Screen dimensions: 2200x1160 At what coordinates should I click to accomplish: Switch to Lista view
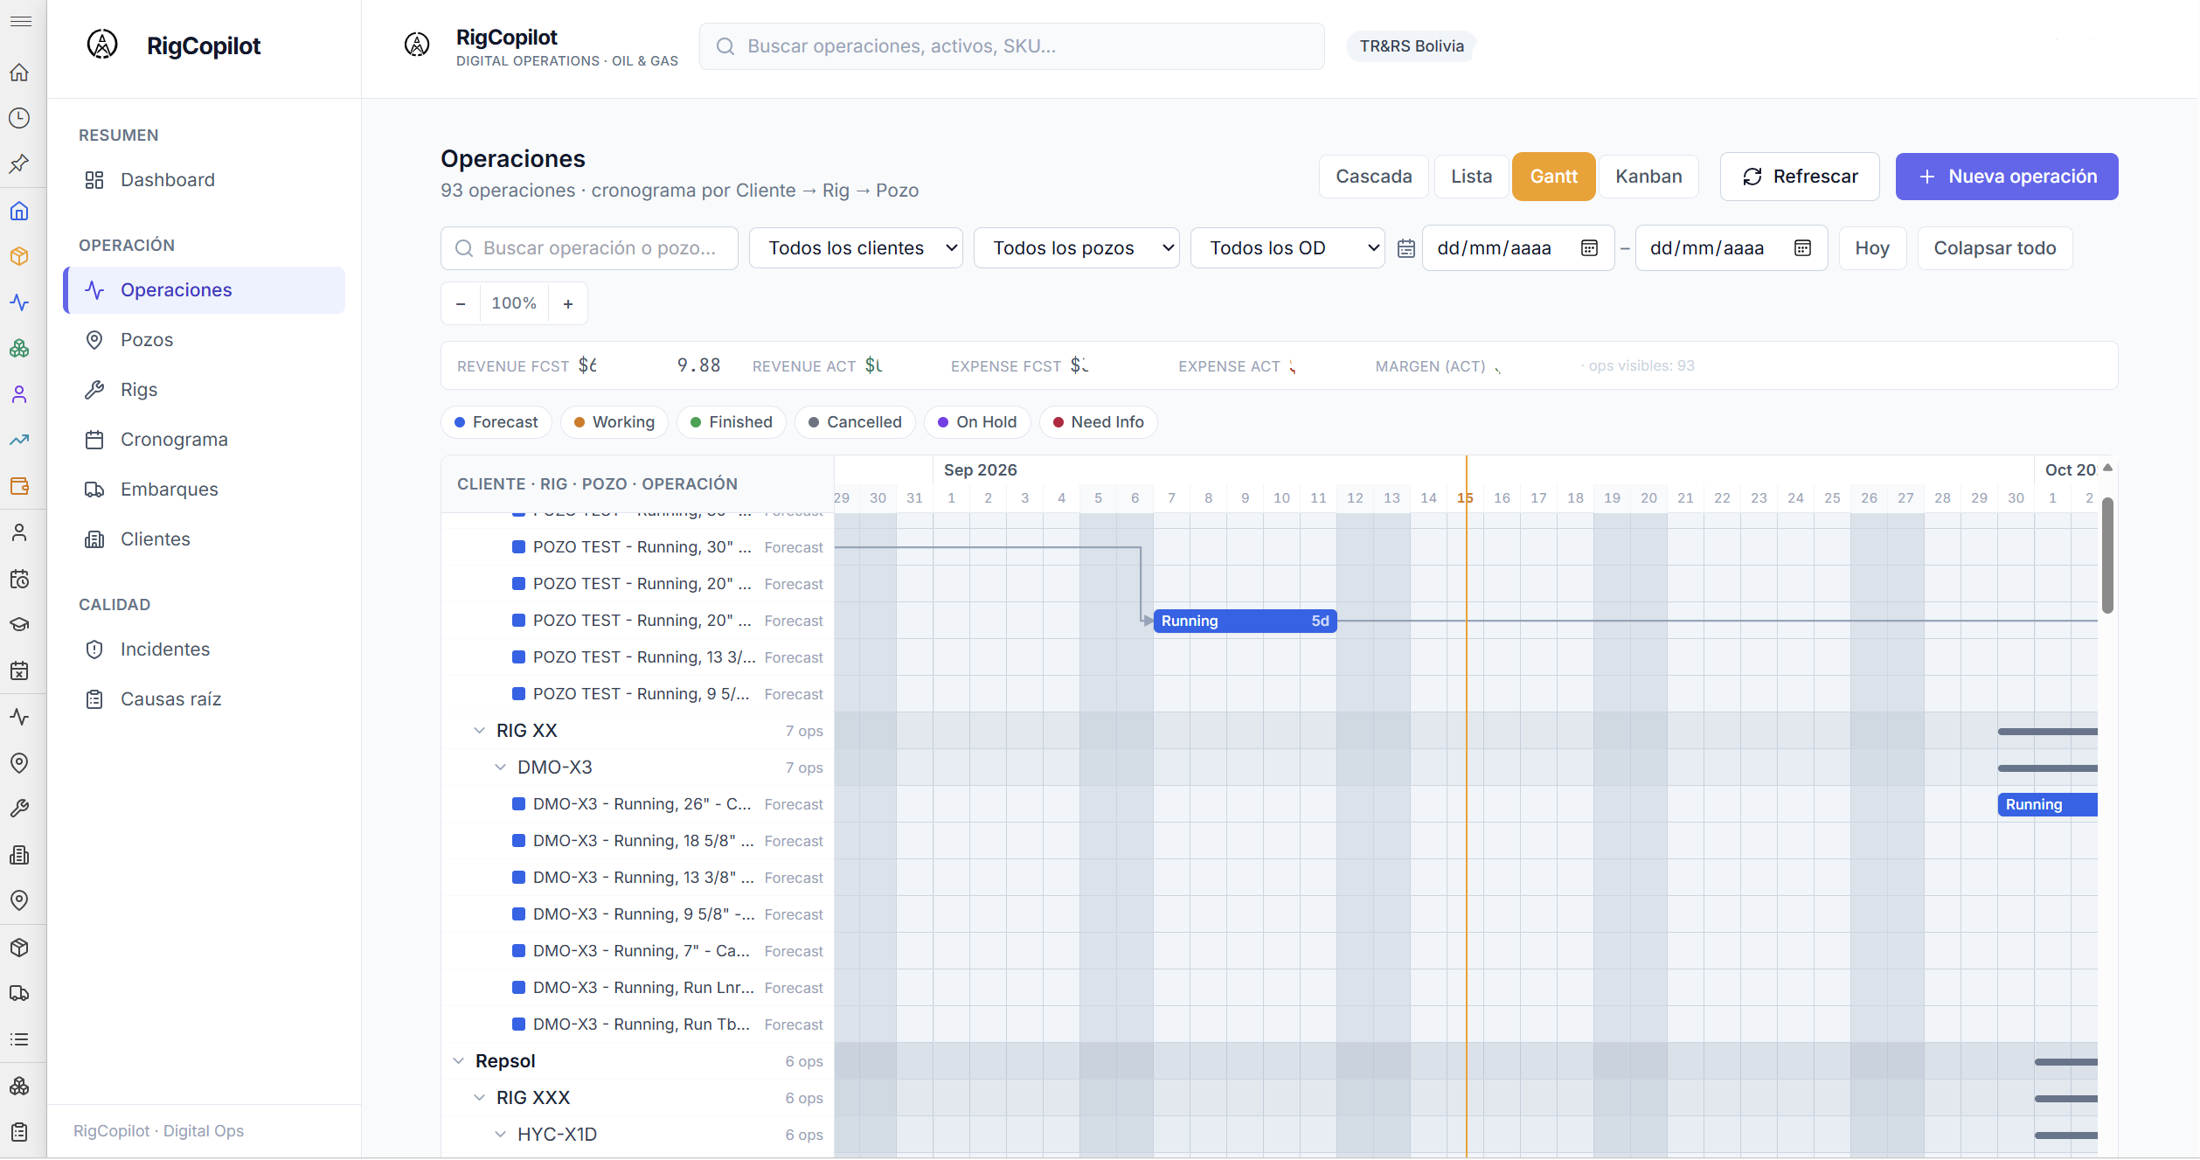pyautogui.click(x=1472, y=177)
